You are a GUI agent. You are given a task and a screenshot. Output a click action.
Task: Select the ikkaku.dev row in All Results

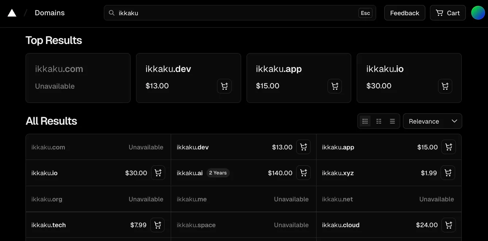click(x=219, y=147)
